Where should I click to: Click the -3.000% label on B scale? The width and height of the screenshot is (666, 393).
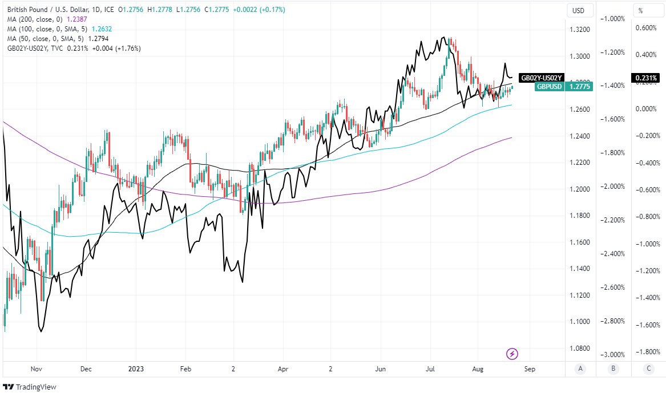tap(613, 355)
